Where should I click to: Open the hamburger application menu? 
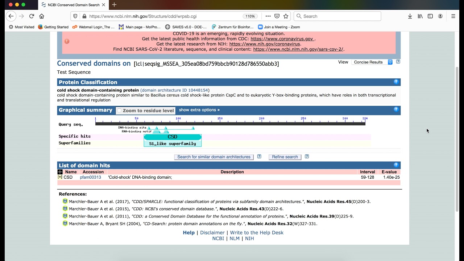point(453,16)
